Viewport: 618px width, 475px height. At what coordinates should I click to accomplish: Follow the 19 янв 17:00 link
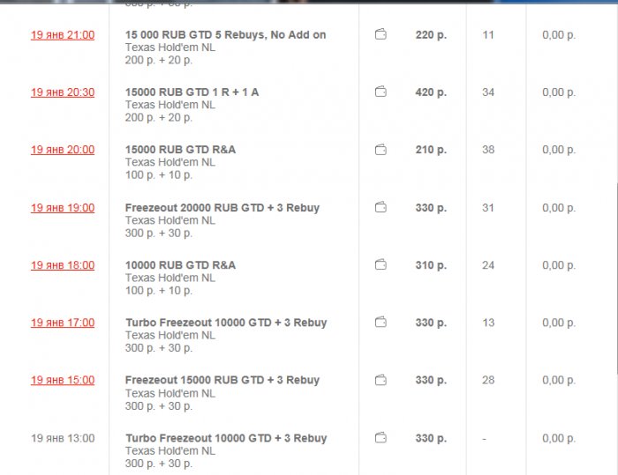tap(63, 323)
